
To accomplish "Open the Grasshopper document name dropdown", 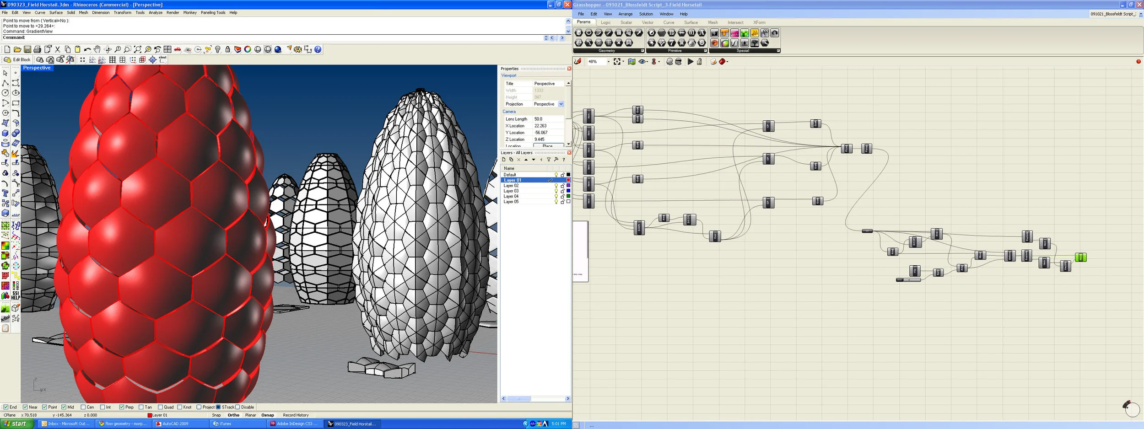I will pos(1140,14).
